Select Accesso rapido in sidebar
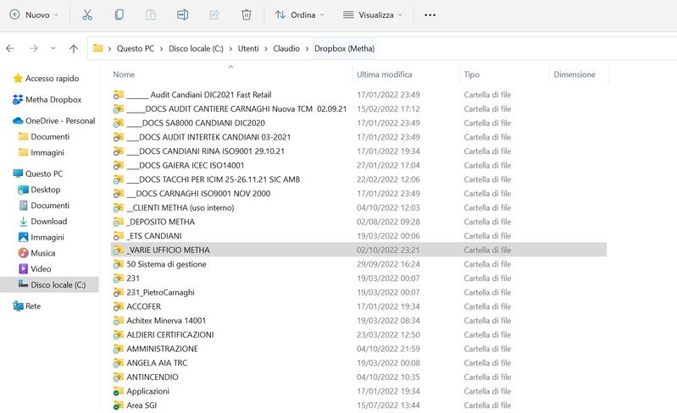The height and width of the screenshot is (413, 677). click(52, 79)
